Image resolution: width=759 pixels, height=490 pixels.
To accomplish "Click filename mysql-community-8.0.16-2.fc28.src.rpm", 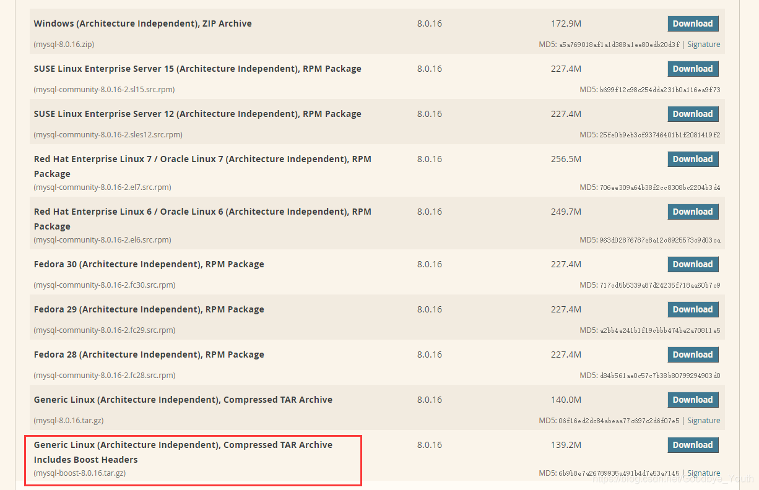I will [104, 376].
